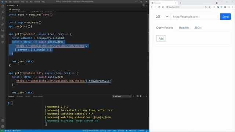Open the Chrome three-dot menu
This screenshot has height=132, width=235.
(232, 7)
